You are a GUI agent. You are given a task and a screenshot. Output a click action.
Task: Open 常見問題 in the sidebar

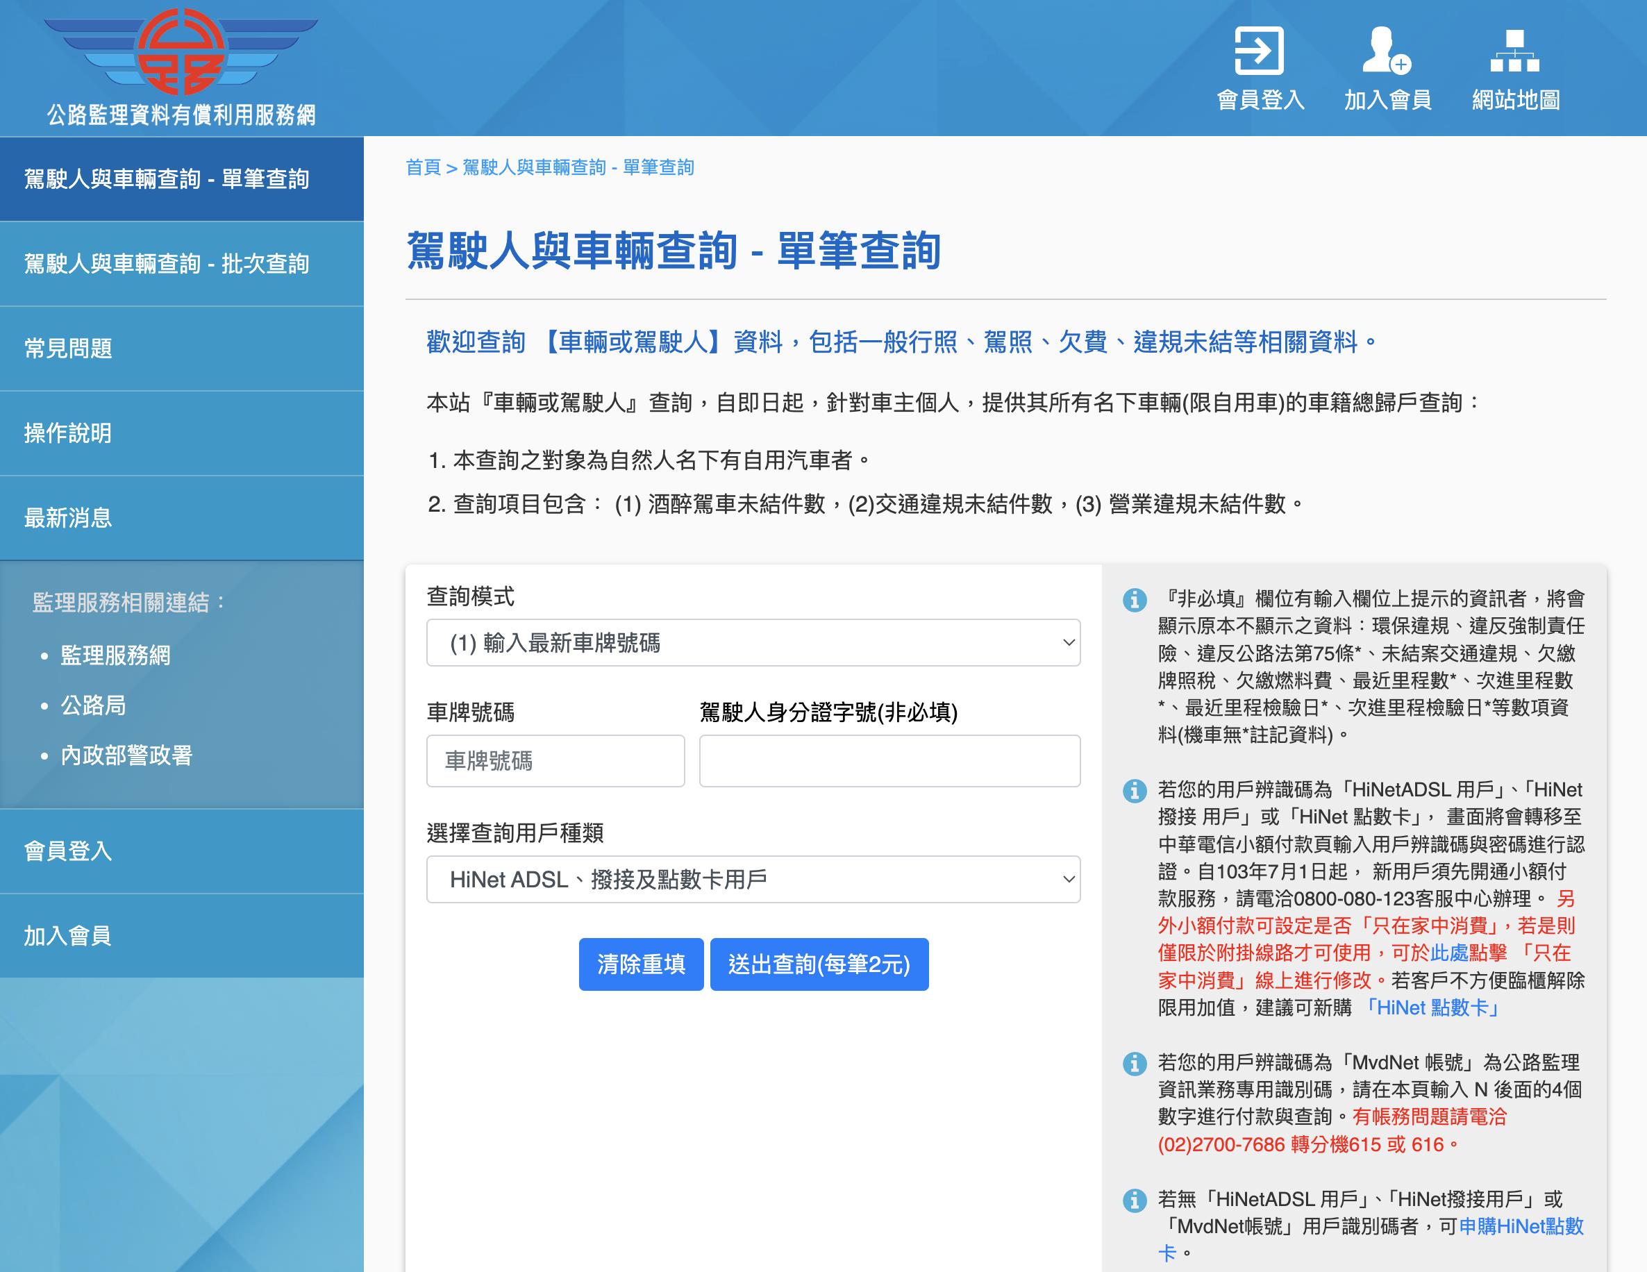point(68,349)
